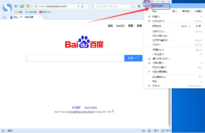Click the security shield in address bar

coord(36,6)
